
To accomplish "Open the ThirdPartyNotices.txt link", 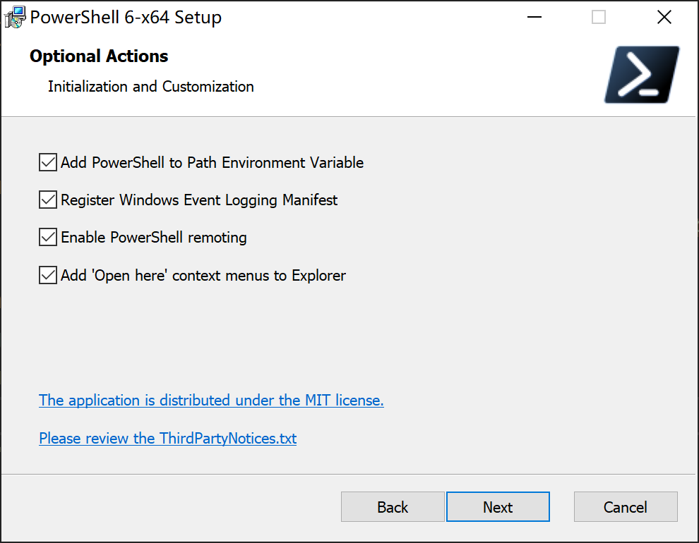I will click(x=167, y=439).
